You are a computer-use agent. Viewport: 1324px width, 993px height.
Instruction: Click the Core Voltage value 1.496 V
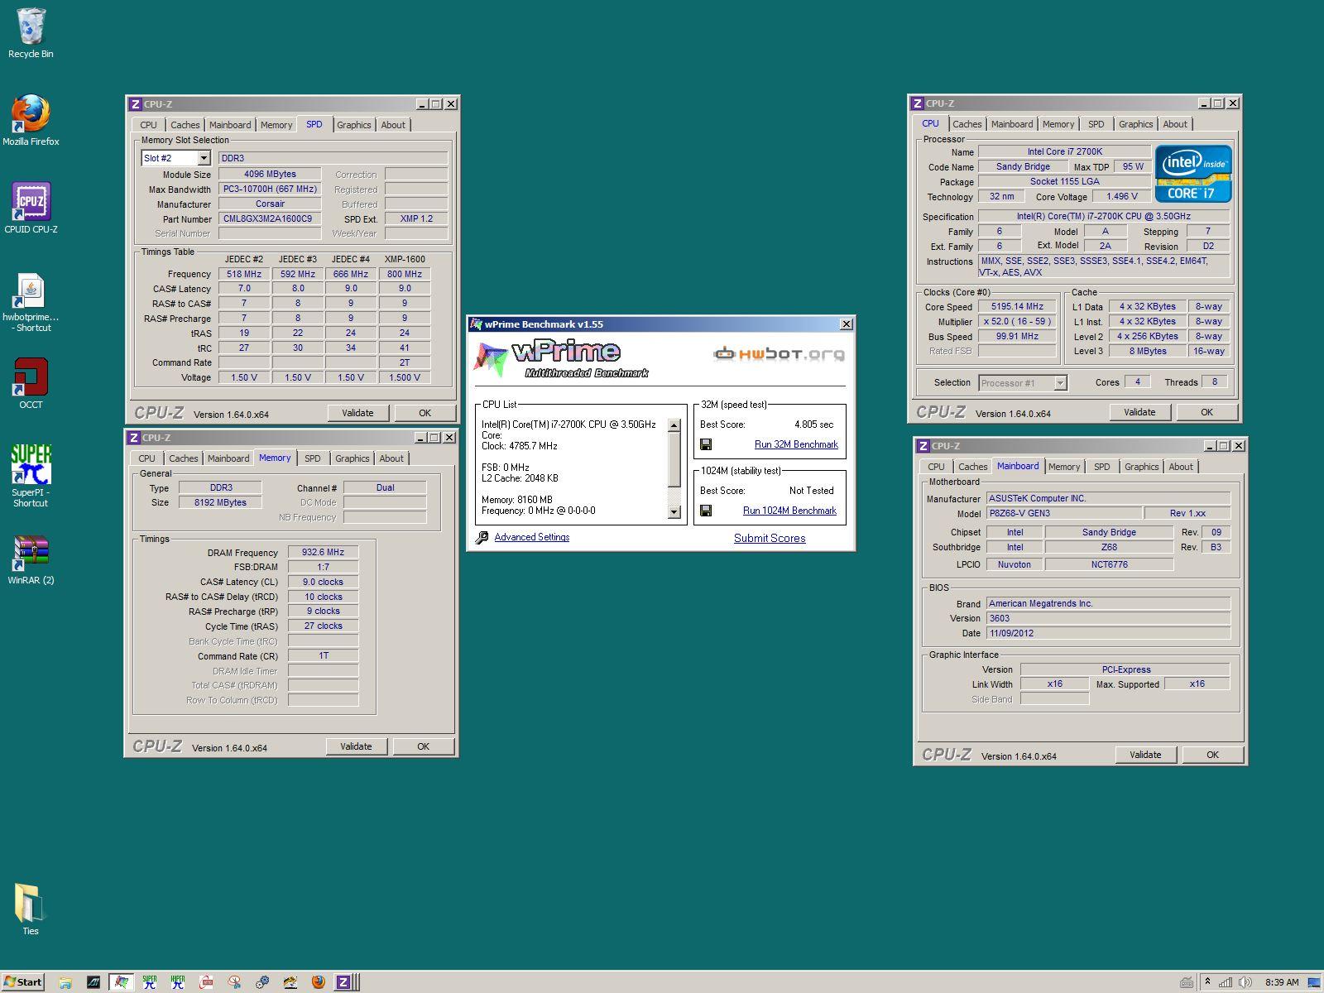click(x=1120, y=196)
